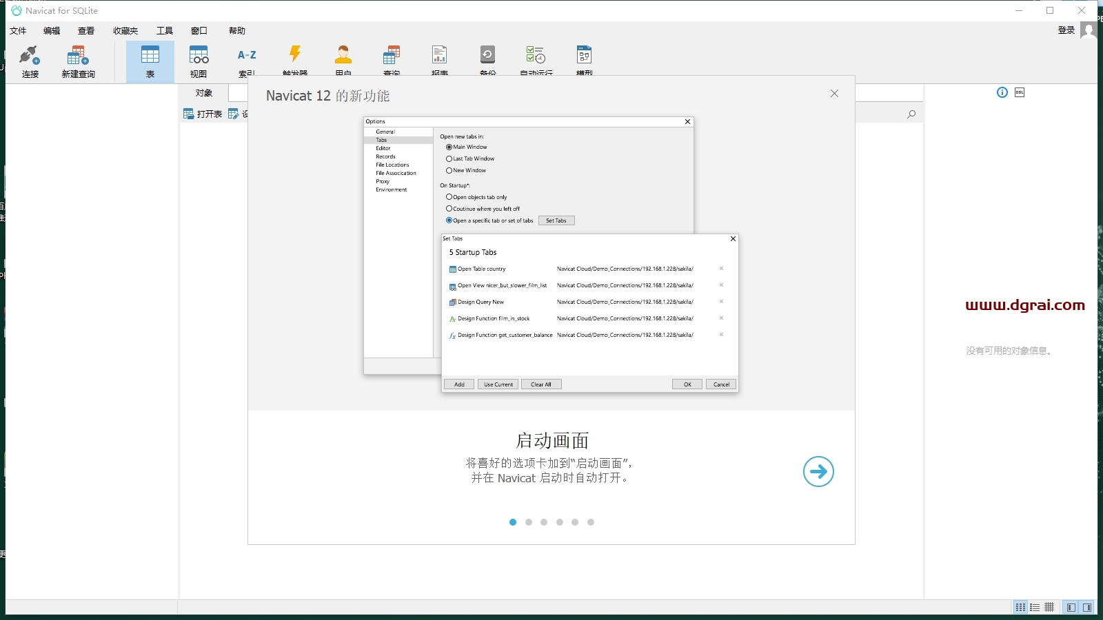
Task: Click the blue info icon in right panel
Action: click(x=1002, y=92)
